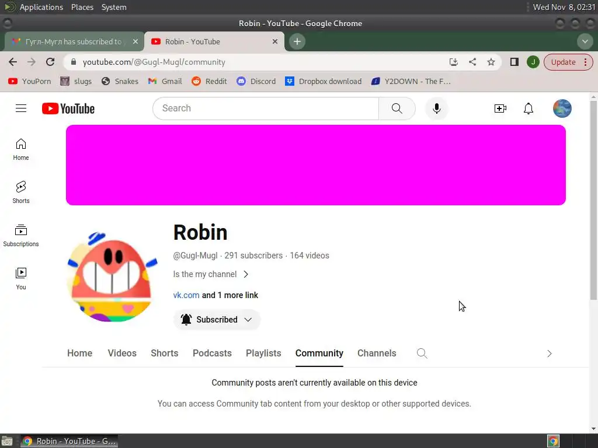The width and height of the screenshot is (598, 448).
Task: Switch to the Podcasts tab
Action: 212,353
